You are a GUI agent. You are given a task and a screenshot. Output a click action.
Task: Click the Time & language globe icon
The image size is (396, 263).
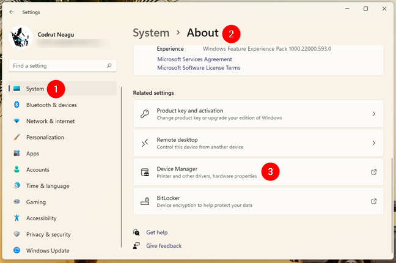[16, 185]
